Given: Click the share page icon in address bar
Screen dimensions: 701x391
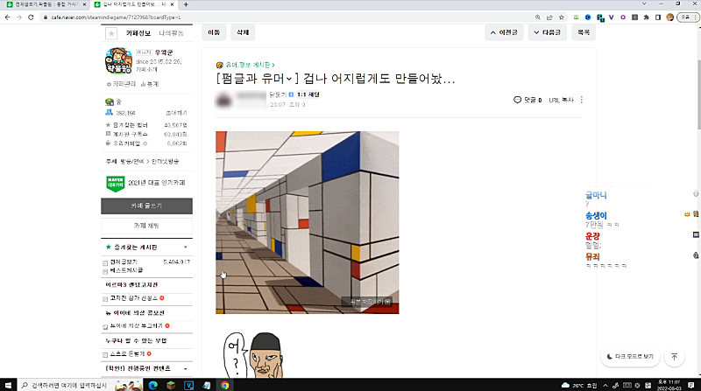Looking at the screenshot, I should (x=549, y=17).
